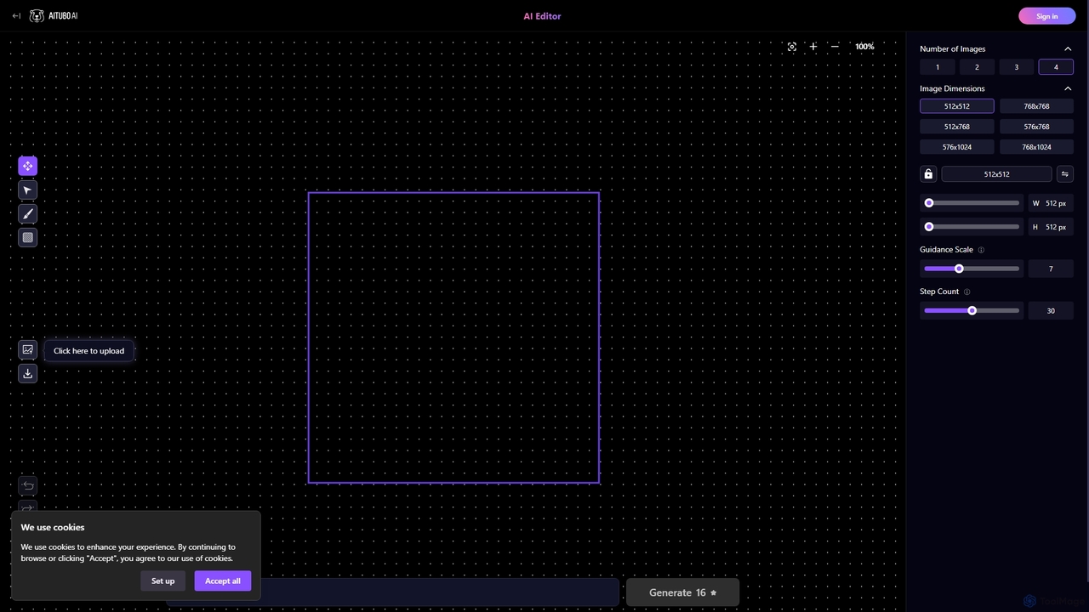
Task: Collapse the Number of Images section
Action: [1068, 49]
